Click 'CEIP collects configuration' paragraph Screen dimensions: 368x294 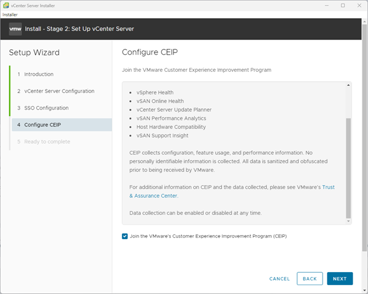pos(228,161)
